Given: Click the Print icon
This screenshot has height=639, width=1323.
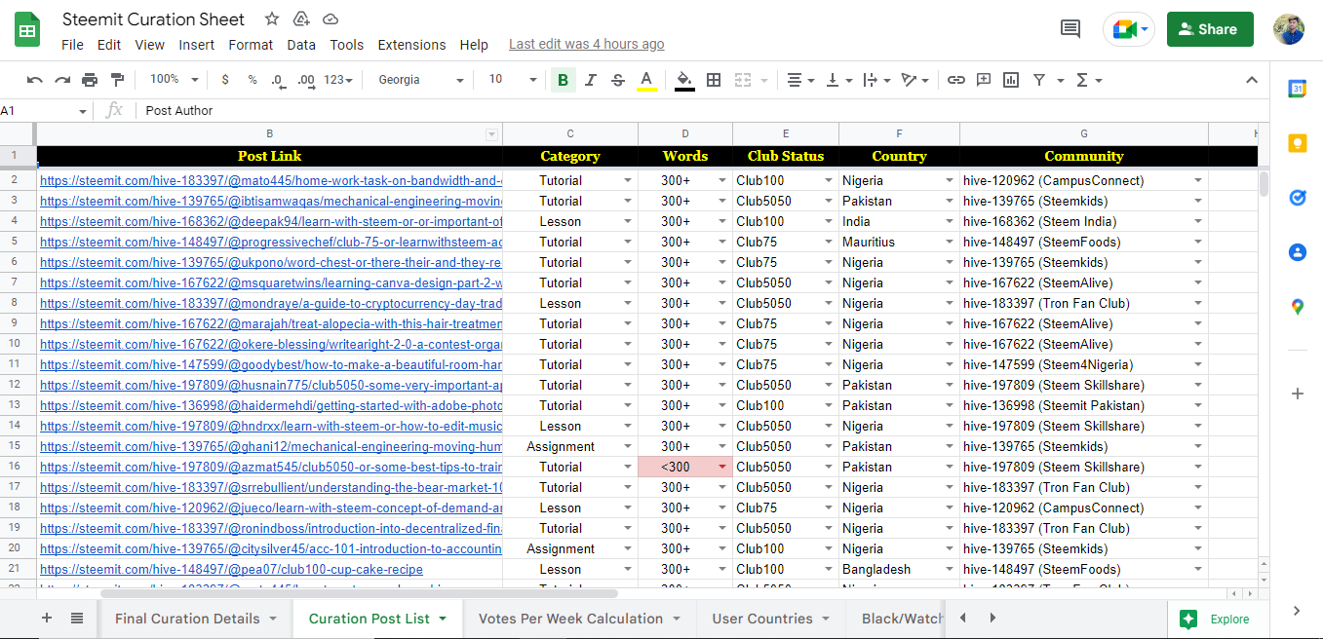Looking at the screenshot, I should click(x=90, y=80).
